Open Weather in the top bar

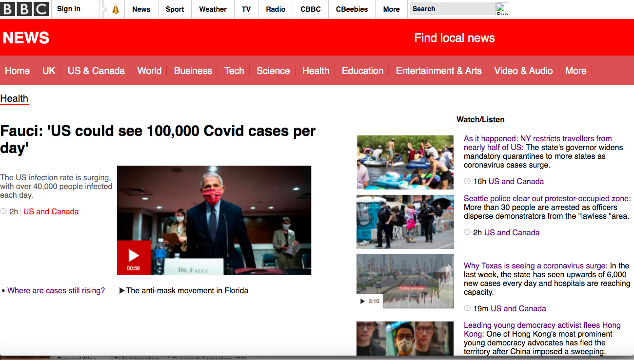[213, 9]
